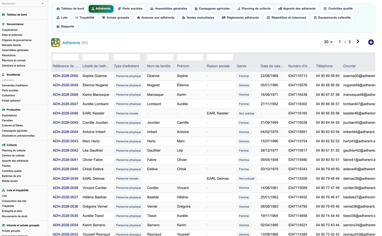
Task: Click the Planning de collecte route icon
Action: (239, 9)
